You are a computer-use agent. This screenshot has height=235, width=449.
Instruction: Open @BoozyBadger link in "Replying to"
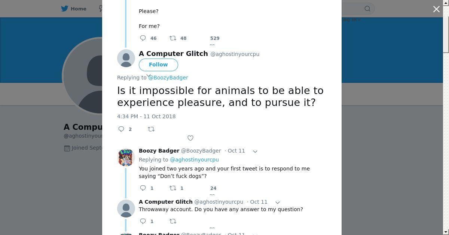tap(168, 78)
